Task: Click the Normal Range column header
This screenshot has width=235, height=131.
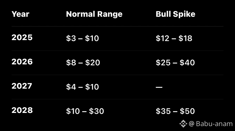Action: click(x=94, y=14)
